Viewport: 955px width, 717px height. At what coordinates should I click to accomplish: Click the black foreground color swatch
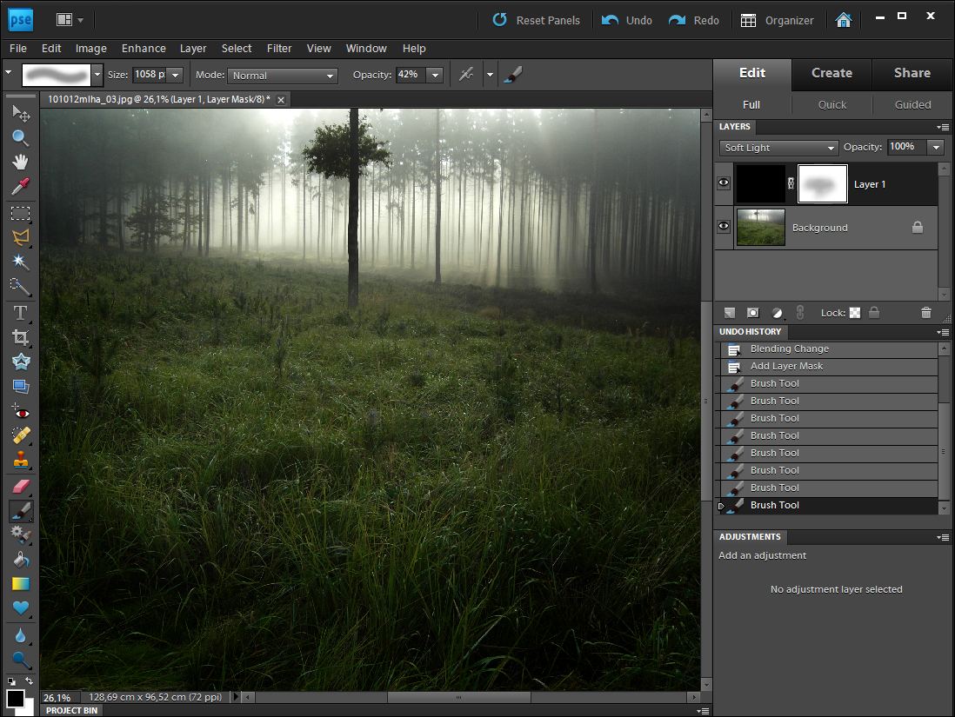[x=15, y=698]
